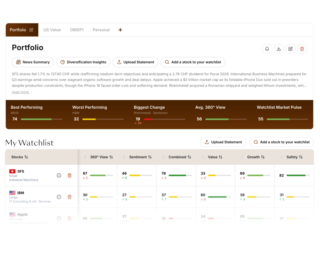Open info icon for SFS row
Screen dimensions: 320x267
[x=59, y=175]
